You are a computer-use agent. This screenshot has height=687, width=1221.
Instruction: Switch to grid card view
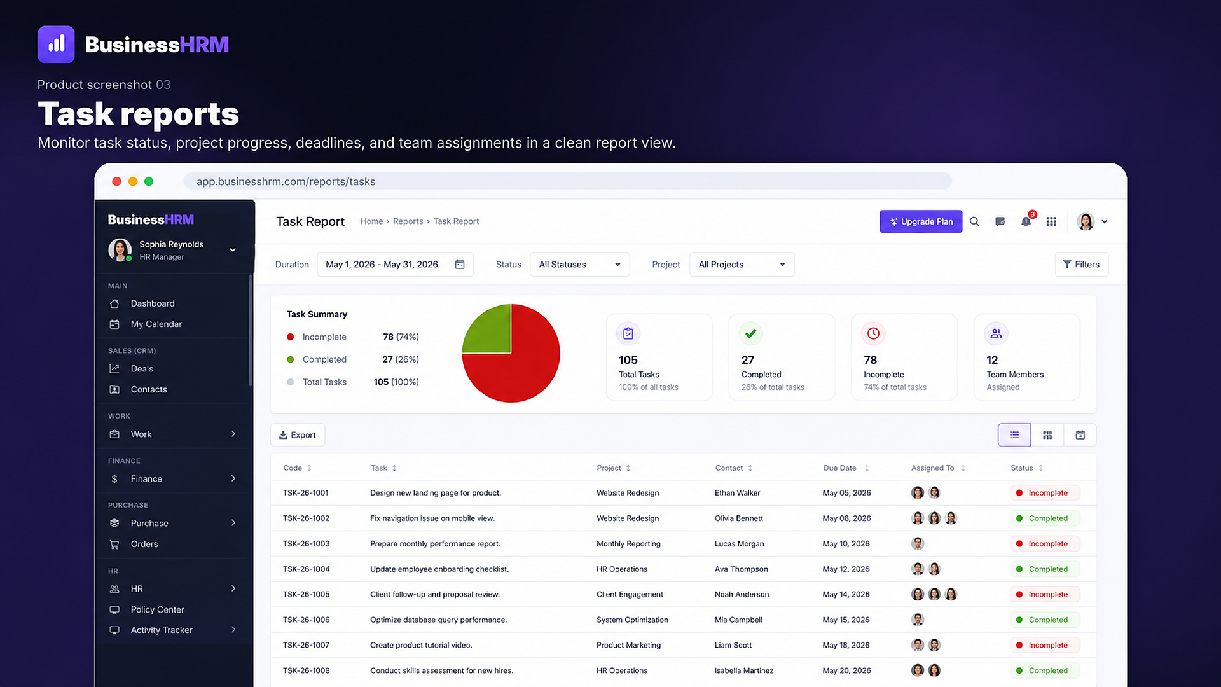1047,435
